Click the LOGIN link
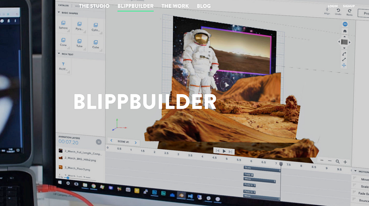The height and width of the screenshot is (206, 369). tap(333, 6)
